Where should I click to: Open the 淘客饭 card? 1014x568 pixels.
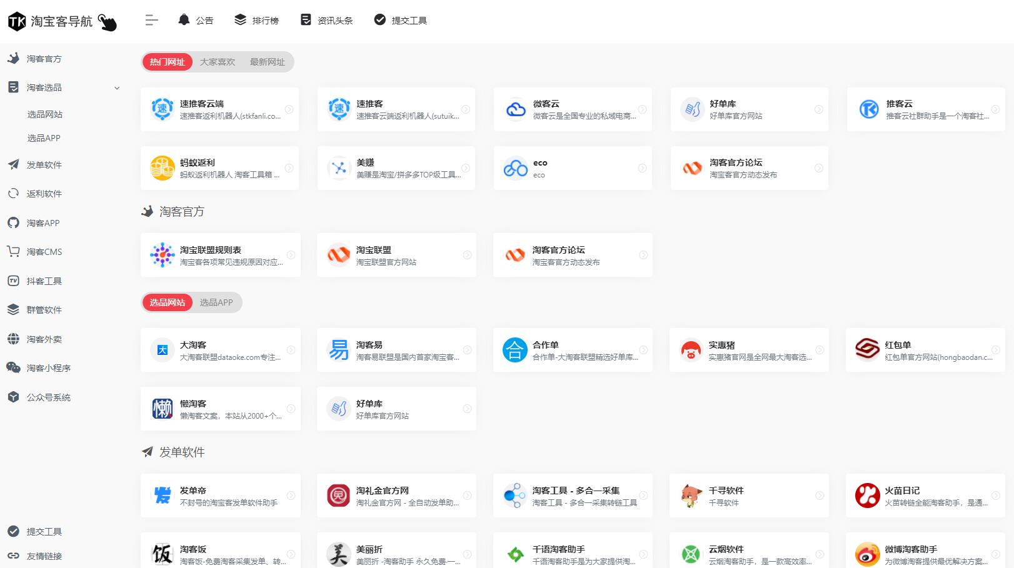(221, 551)
